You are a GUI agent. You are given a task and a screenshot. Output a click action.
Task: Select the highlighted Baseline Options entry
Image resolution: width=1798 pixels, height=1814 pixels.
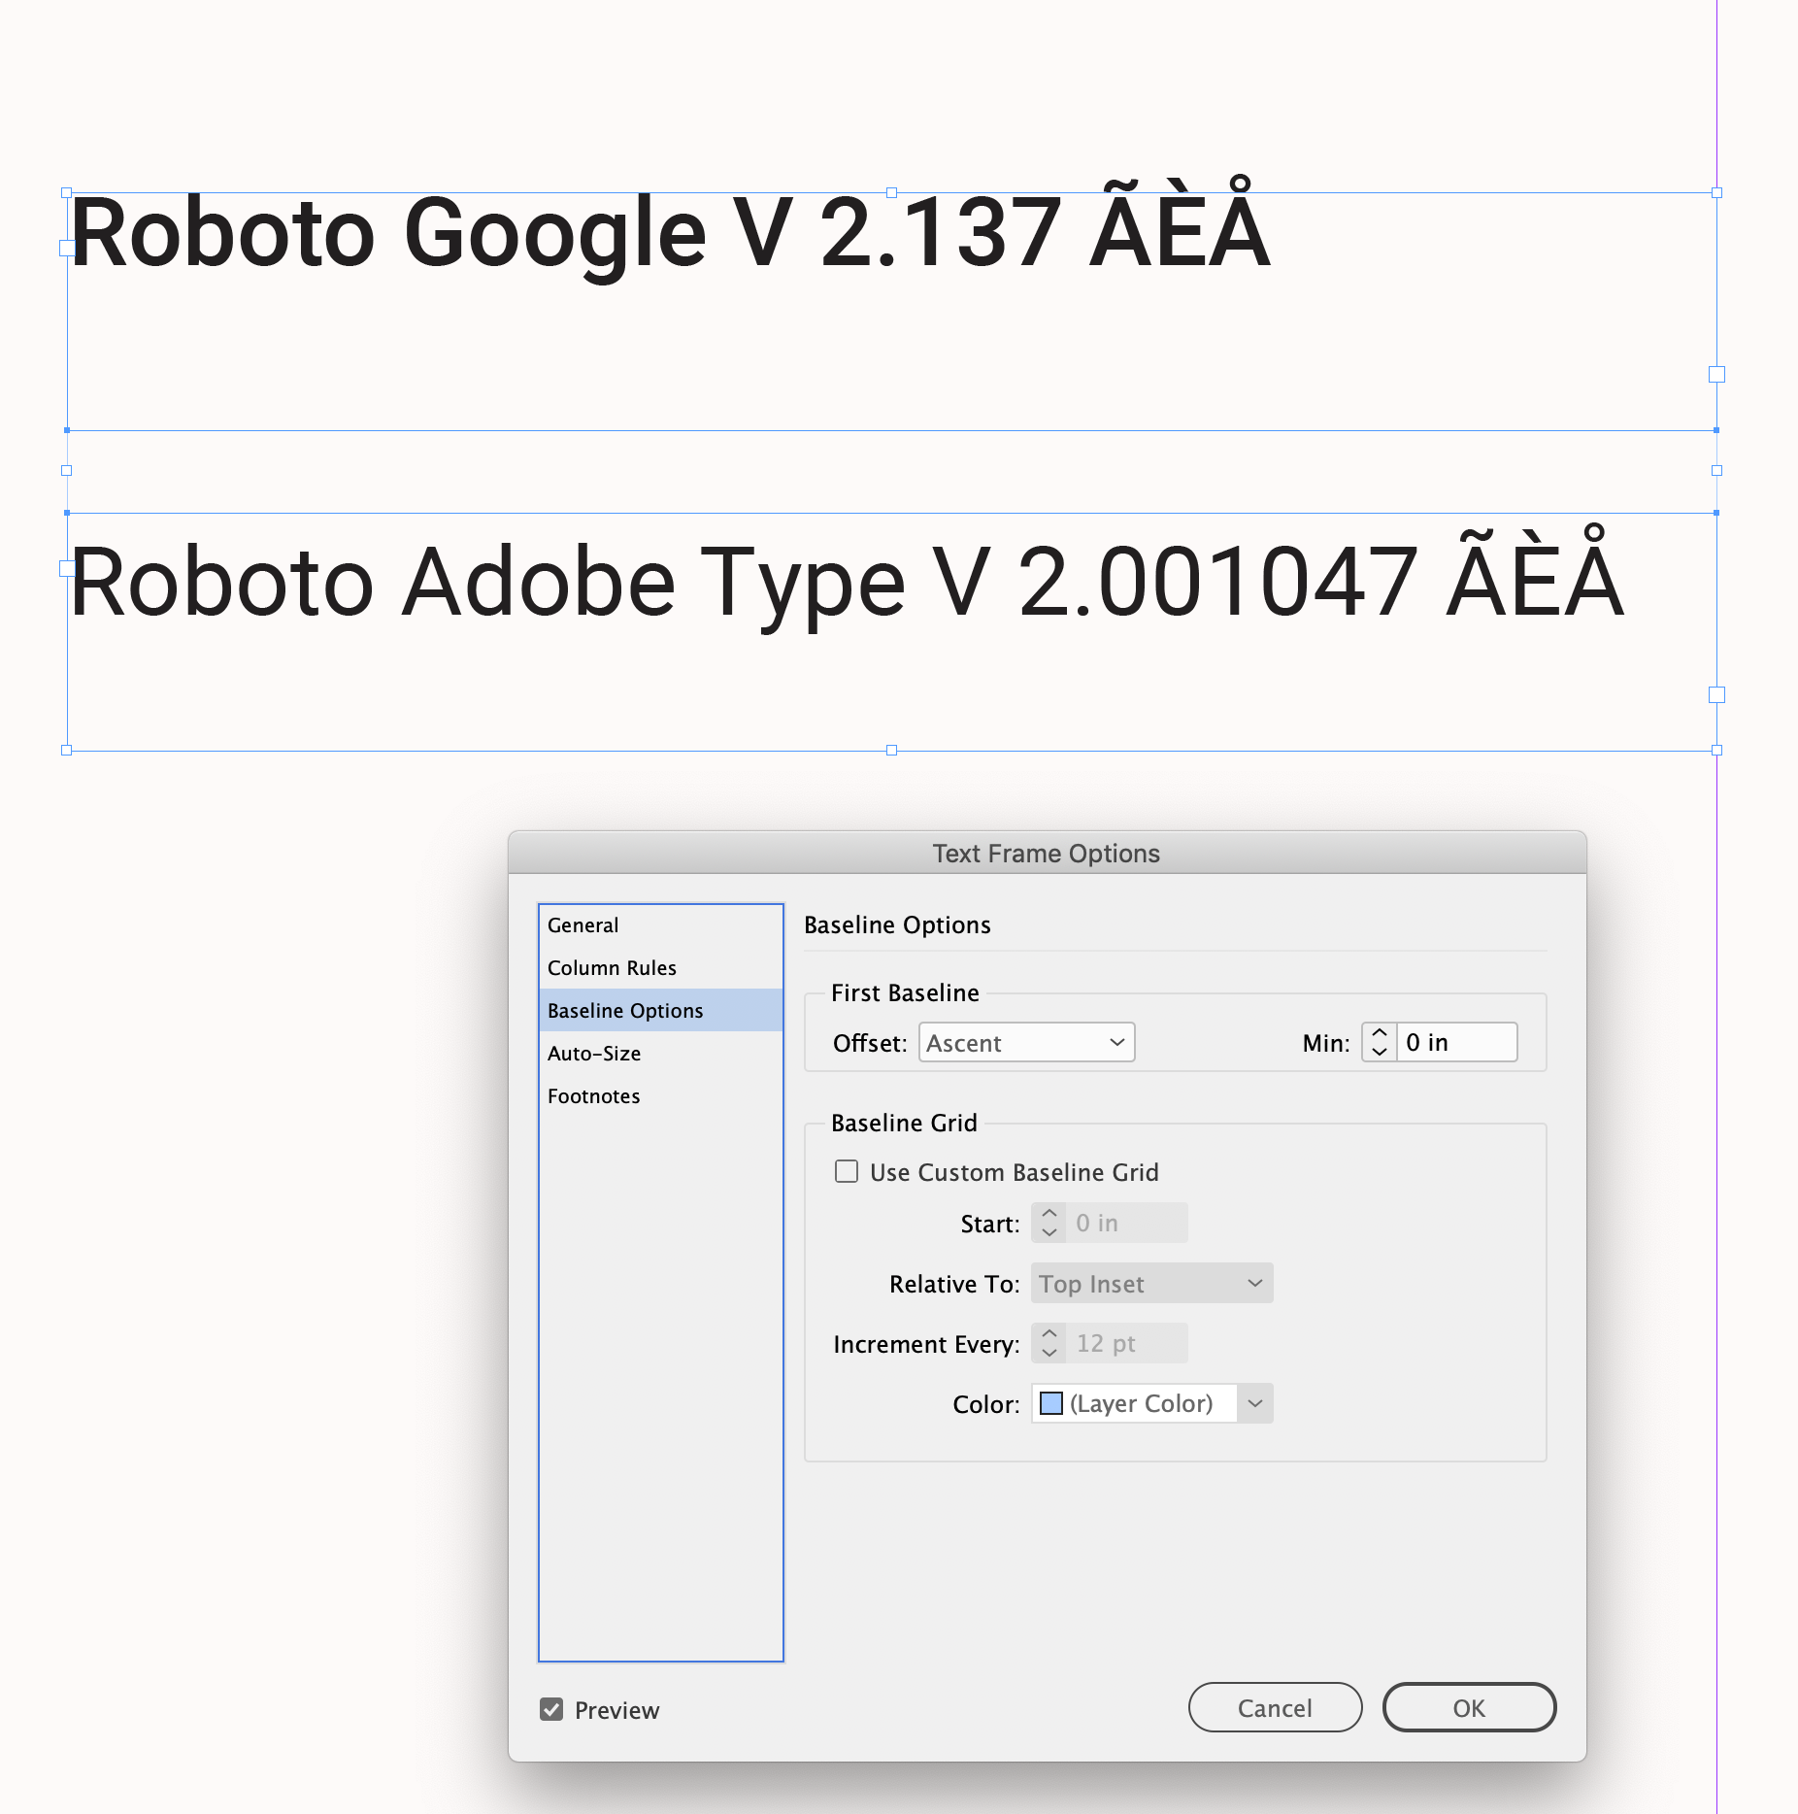(x=625, y=1010)
